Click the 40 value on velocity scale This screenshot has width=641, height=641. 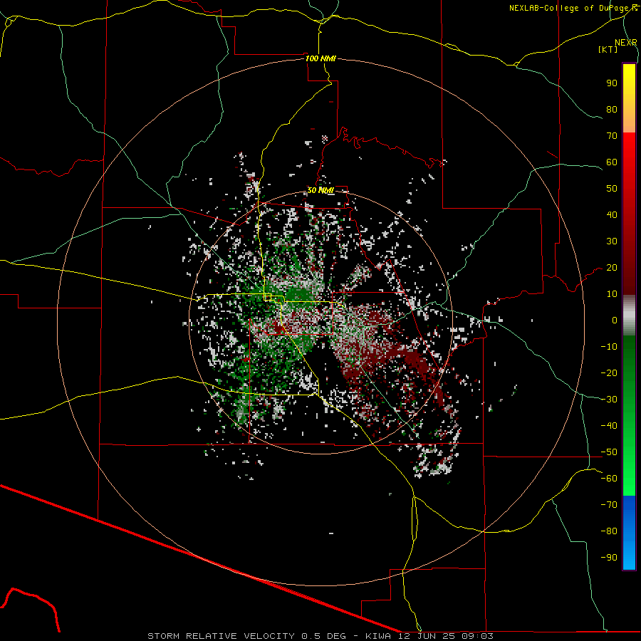[612, 214]
